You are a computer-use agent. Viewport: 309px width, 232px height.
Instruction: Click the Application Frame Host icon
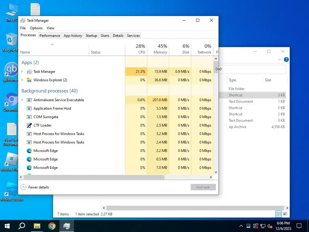point(29,108)
